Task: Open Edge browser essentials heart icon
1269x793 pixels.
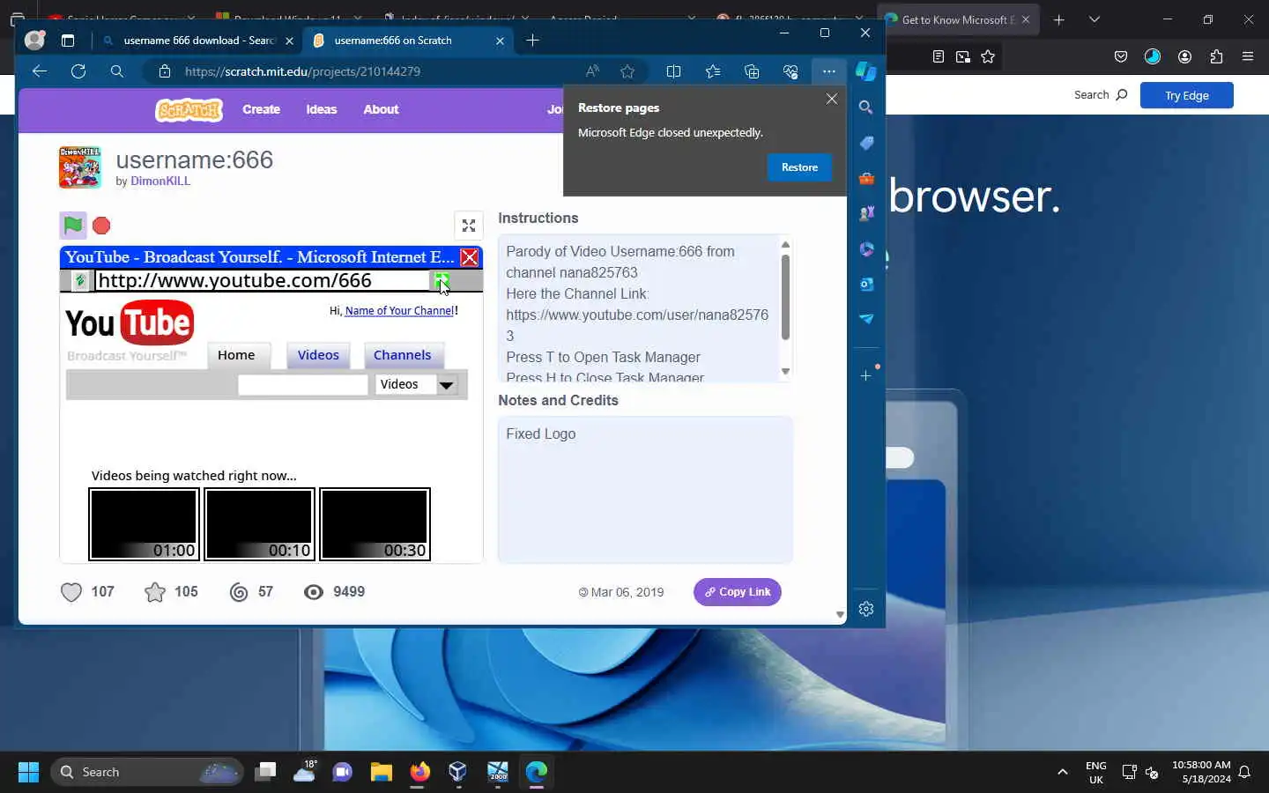Action: pyautogui.click(x=790, y=71)
